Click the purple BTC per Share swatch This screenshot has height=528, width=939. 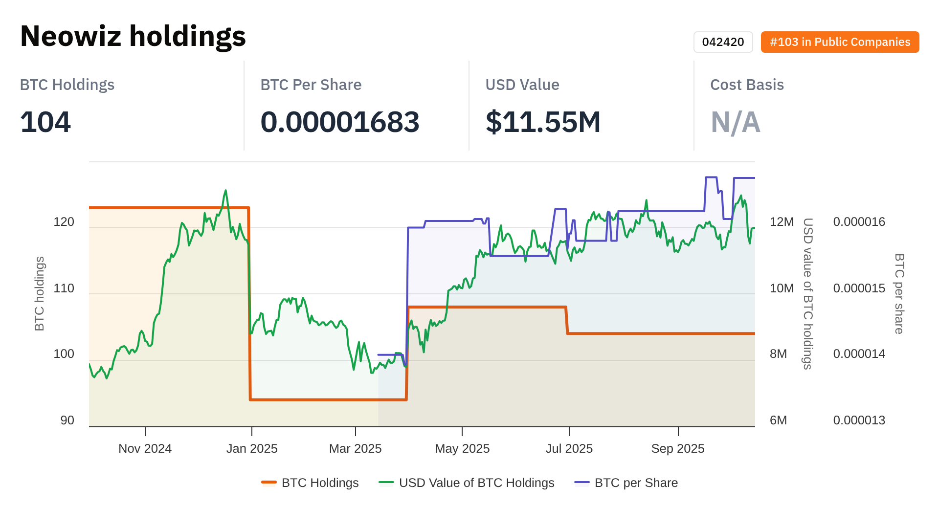tap(582, 483)
